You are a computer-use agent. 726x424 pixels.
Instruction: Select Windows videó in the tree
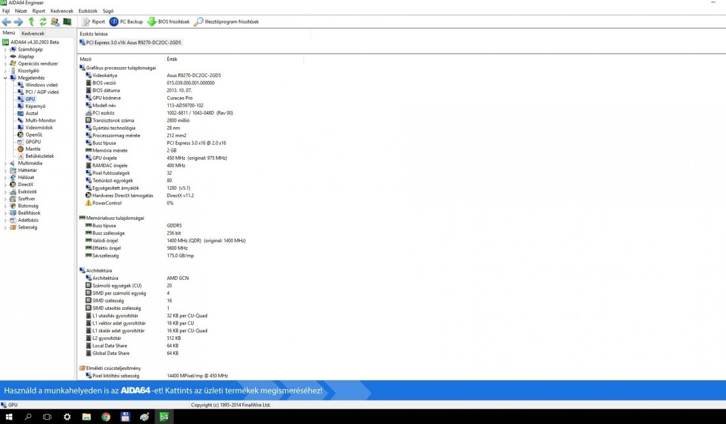[41, 85]
